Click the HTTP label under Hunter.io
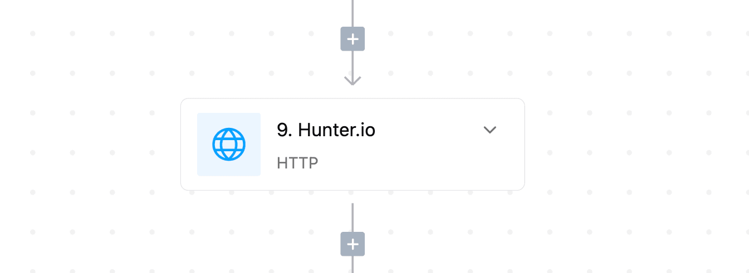 [297, 163]
